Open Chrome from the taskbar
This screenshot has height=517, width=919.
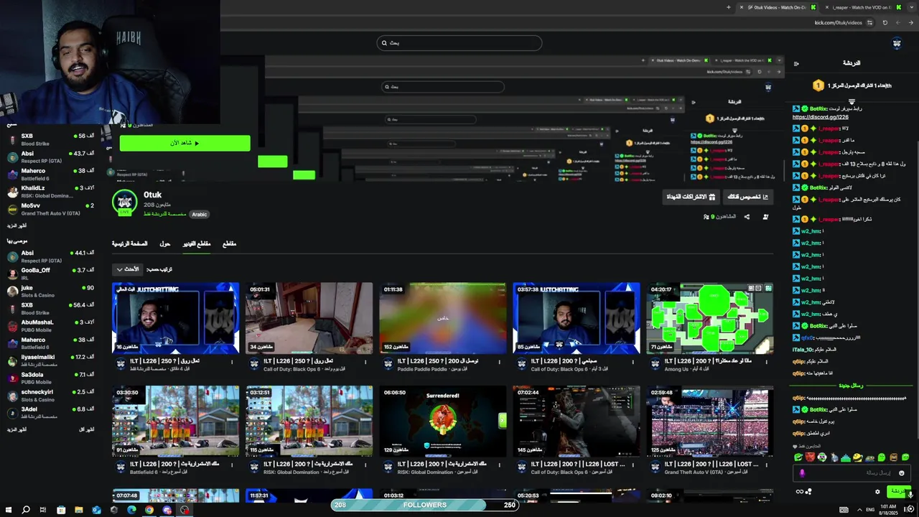point(149,510)
